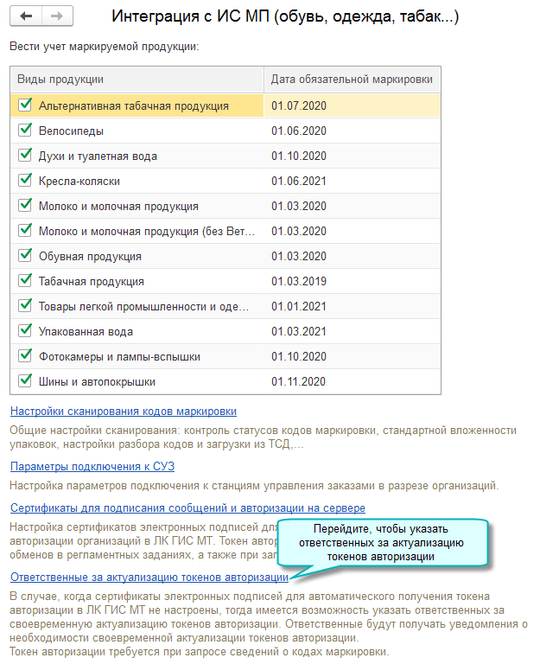Select the Кресла-коляски row text
Screen dimensions: 559x664
(x=79, y=182)
